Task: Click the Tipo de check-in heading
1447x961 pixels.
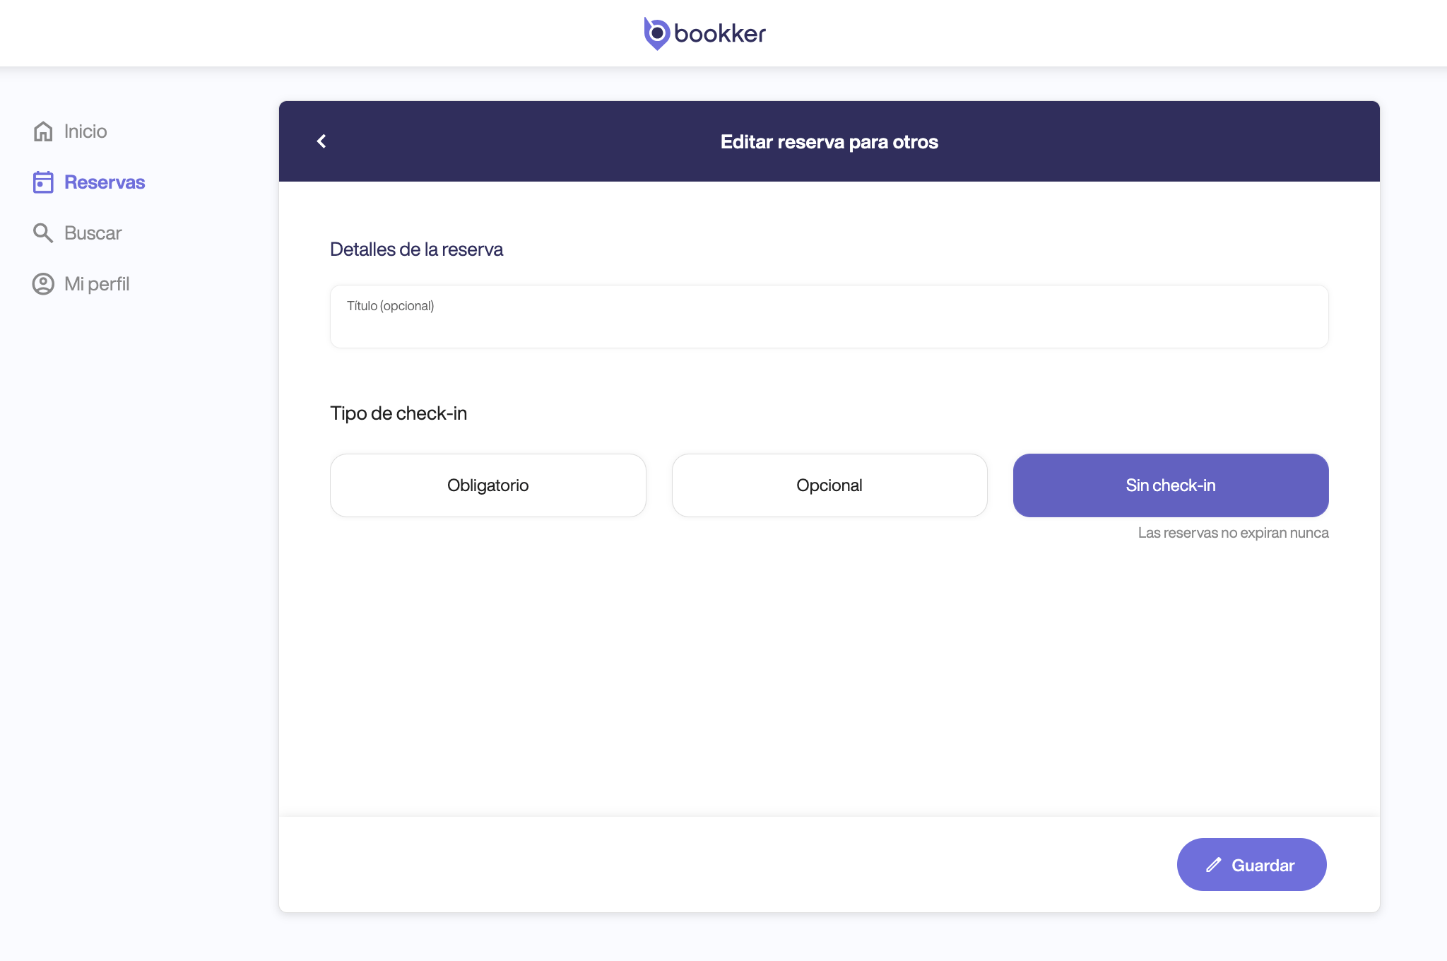Action: [398, 413]
